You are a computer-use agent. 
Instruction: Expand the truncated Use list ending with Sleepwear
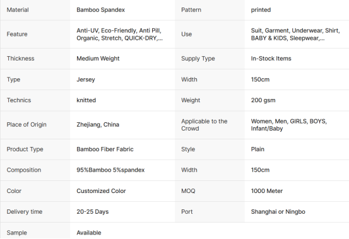pos(295,34)
